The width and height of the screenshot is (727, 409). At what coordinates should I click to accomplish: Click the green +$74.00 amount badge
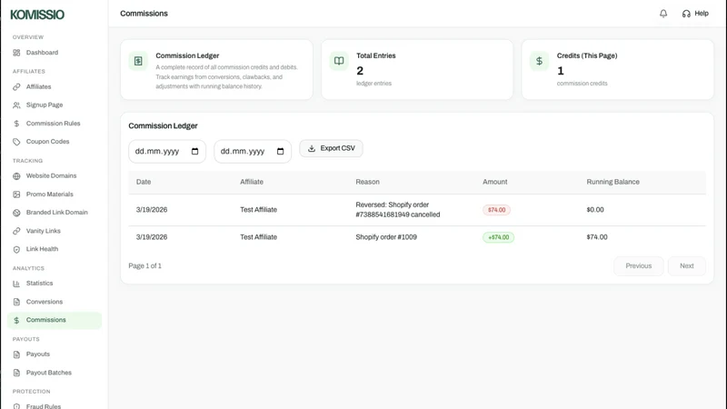[x=498, y=237]
